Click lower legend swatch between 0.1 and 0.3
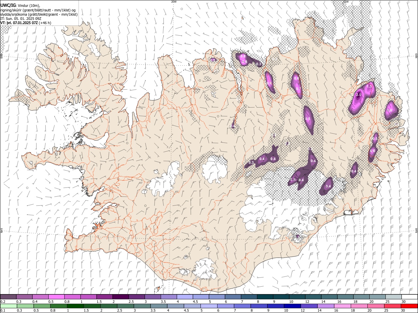The image size is (418, 313). point(8,306)
